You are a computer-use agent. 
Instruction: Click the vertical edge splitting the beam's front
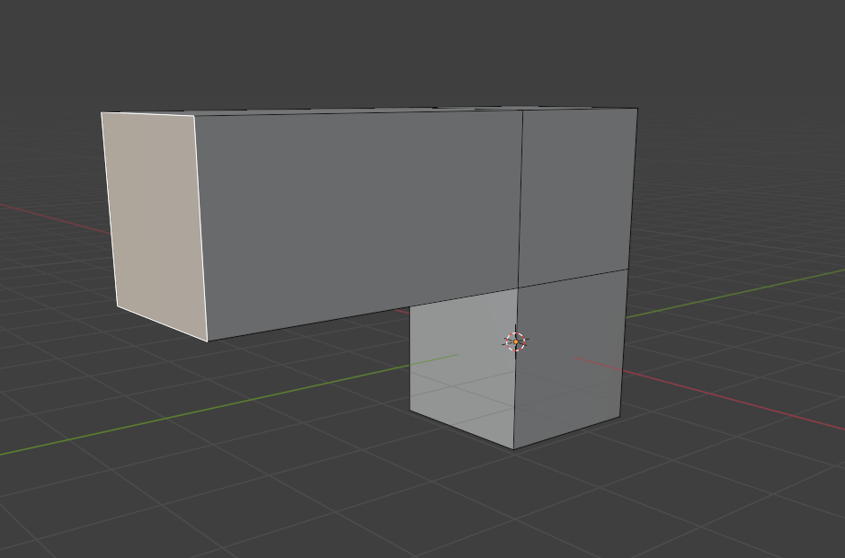click(520, 199)
